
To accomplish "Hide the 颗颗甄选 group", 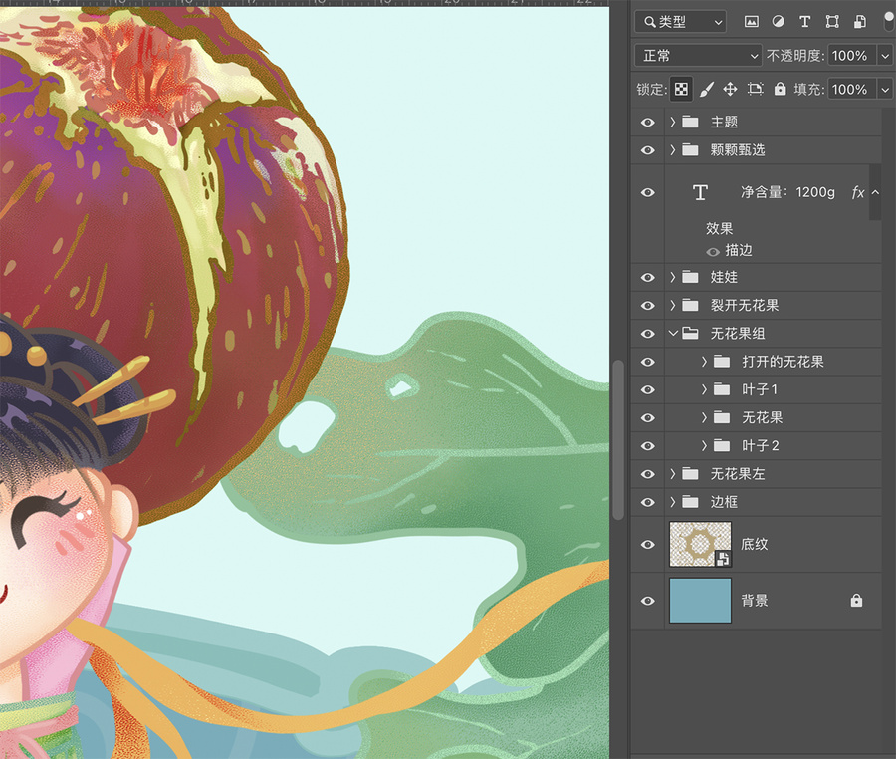I will click(x=647, y=150).
